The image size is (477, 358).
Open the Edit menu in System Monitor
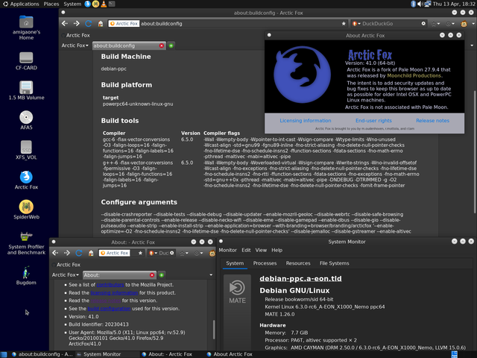246,250
